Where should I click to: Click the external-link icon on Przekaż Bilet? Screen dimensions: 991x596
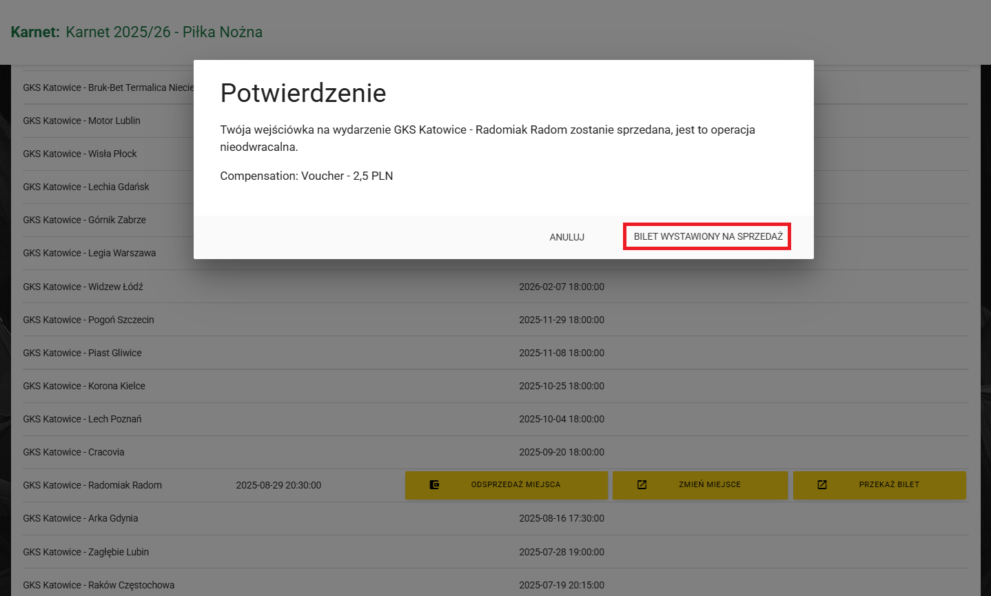pyautogui.click(x=822, y=485)
